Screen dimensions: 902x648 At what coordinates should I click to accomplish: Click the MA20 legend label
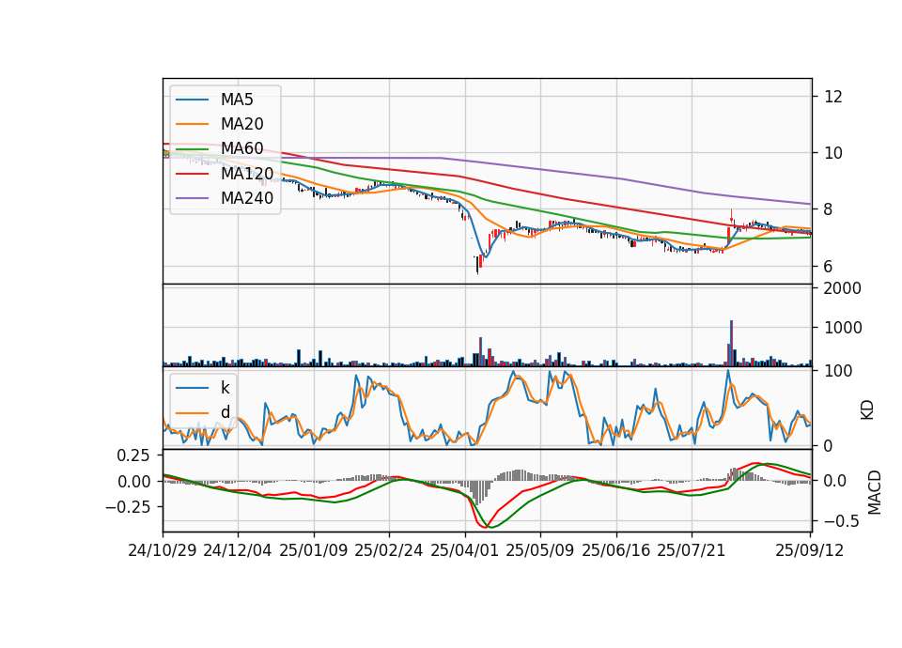pyautogui.click(x=241, y=124)
